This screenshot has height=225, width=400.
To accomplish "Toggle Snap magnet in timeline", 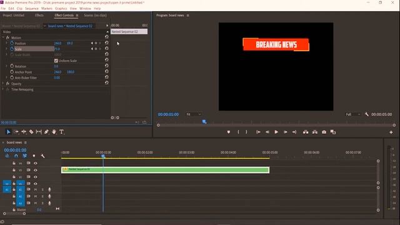I will 16,156.
